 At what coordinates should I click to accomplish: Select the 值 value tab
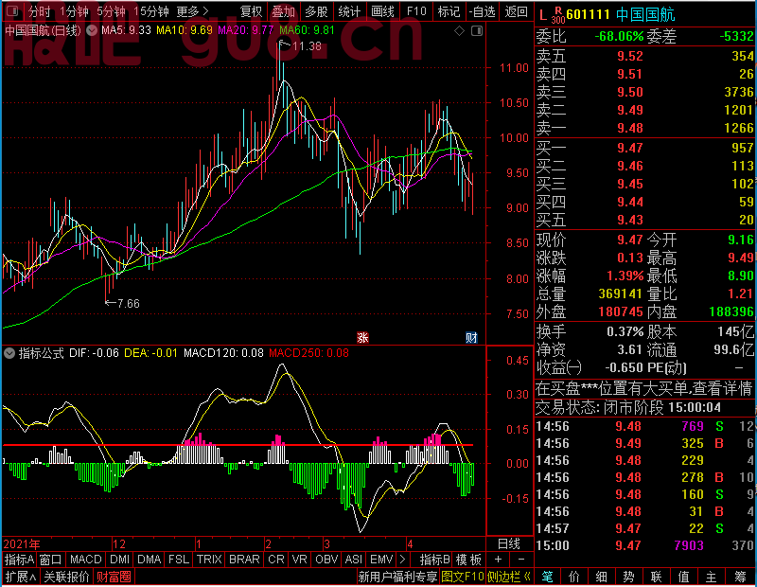[683, 577]
